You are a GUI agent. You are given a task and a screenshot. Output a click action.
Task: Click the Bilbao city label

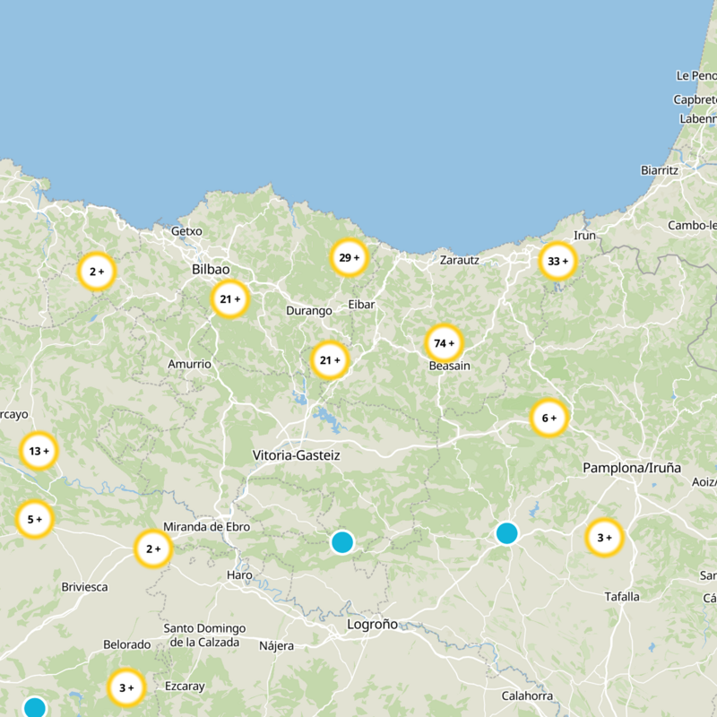(x=211, y=270)
